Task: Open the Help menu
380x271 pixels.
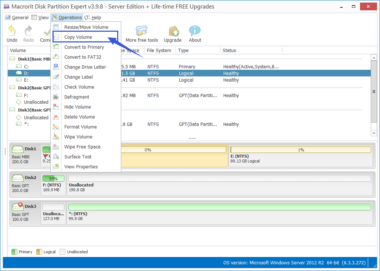Action: (x=93, y=17)
